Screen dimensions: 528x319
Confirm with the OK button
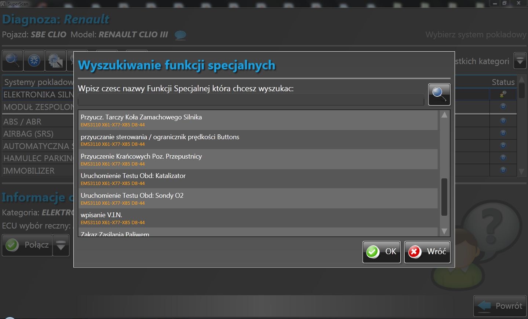point(382,252)
